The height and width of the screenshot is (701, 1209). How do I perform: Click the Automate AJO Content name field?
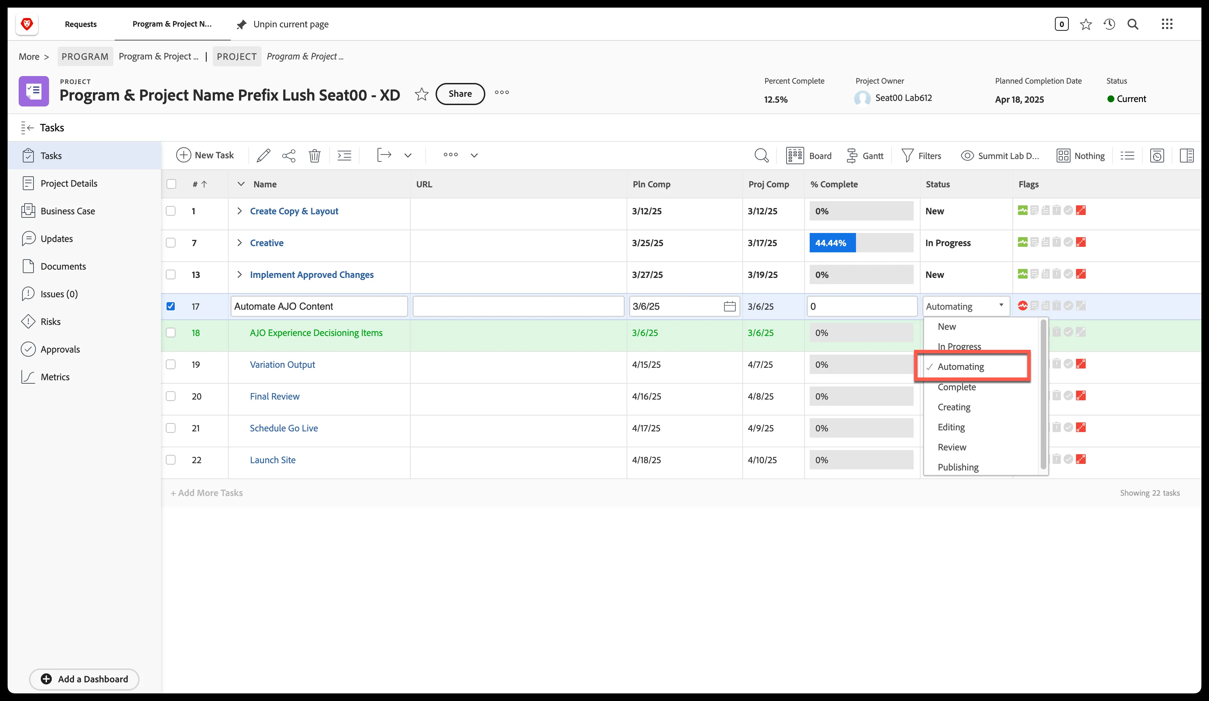point(319,306)
